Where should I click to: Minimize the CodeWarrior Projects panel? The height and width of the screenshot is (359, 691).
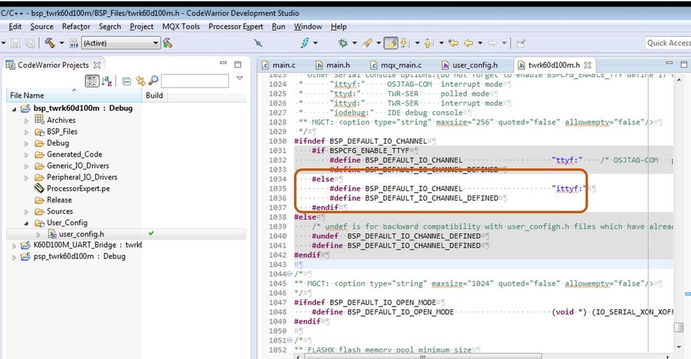tap(223, 64)
